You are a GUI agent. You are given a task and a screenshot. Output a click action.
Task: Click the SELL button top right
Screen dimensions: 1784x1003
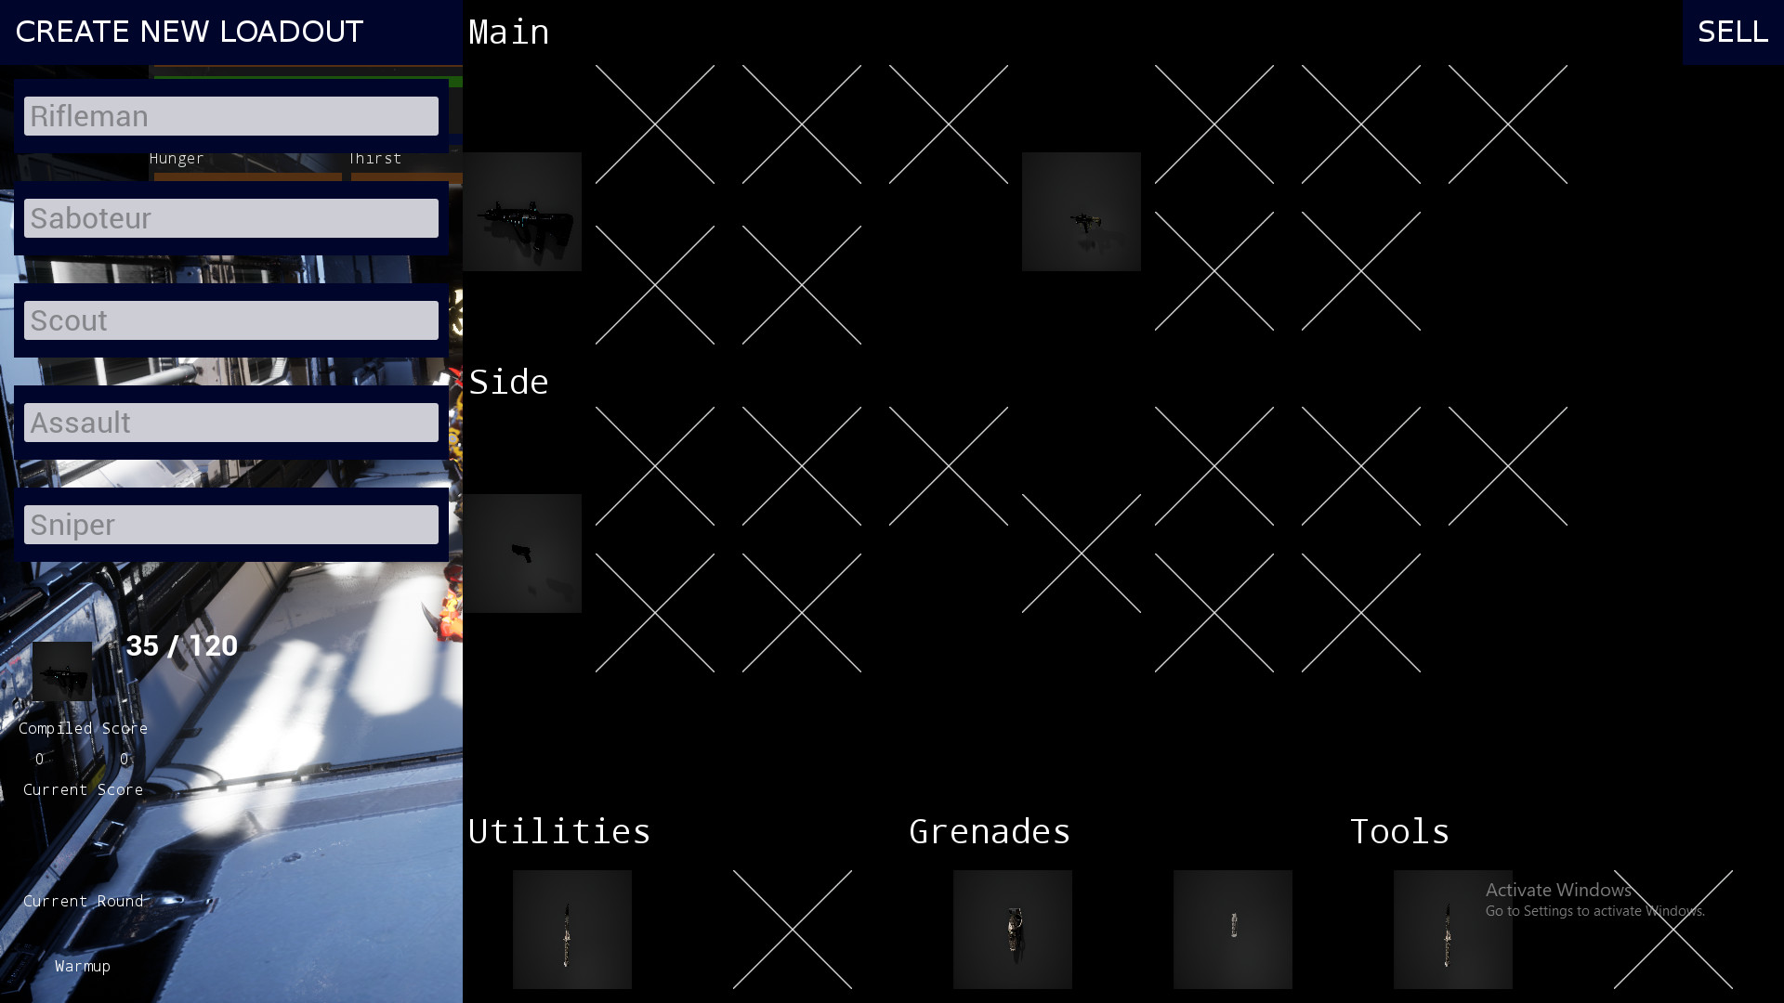pyautogui.click(x=1733, y=32)
